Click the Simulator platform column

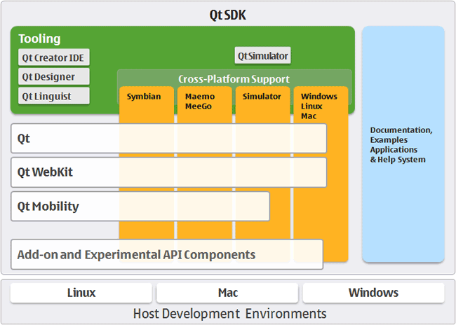[x=262, y=97]
